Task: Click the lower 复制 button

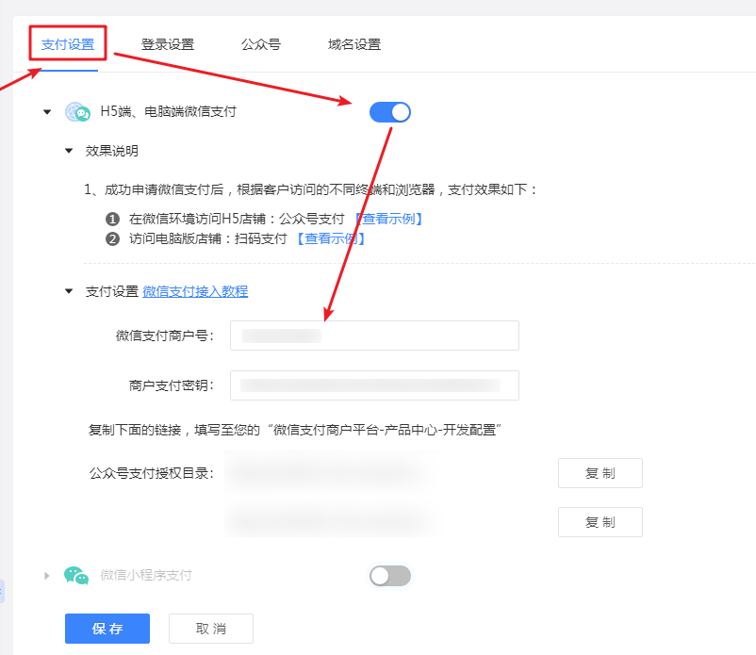Action: point(600,522)
